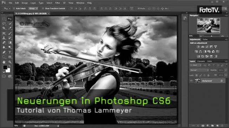The width and height of the screenshot is (229, 128).
Task: Select the Pen tool
Action: coord(4,52)
